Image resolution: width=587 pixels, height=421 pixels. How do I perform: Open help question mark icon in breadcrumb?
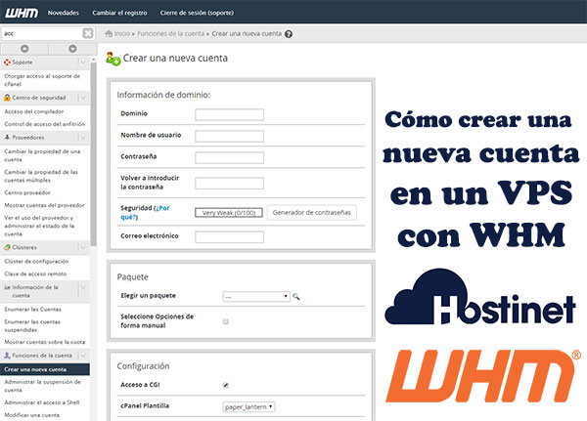[289, 34]
